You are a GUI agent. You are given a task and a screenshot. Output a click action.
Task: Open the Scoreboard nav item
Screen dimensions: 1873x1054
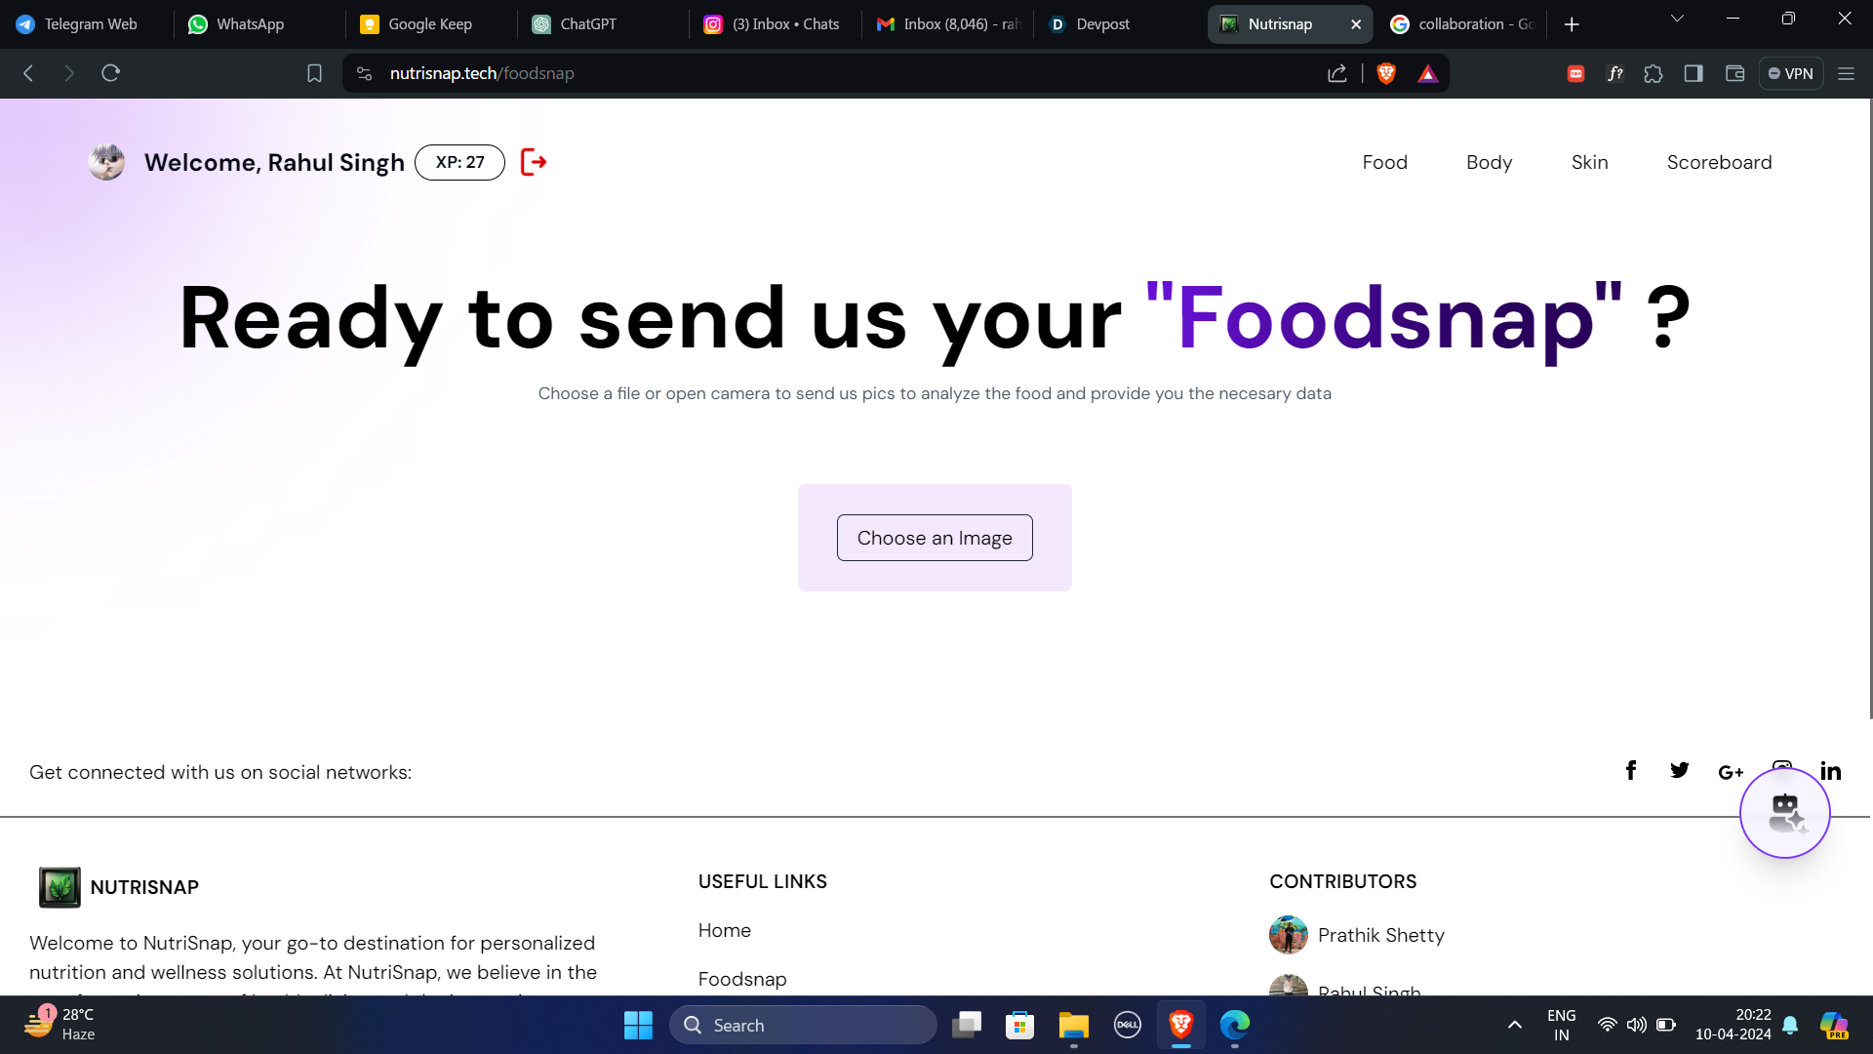tap(1719, 162)
